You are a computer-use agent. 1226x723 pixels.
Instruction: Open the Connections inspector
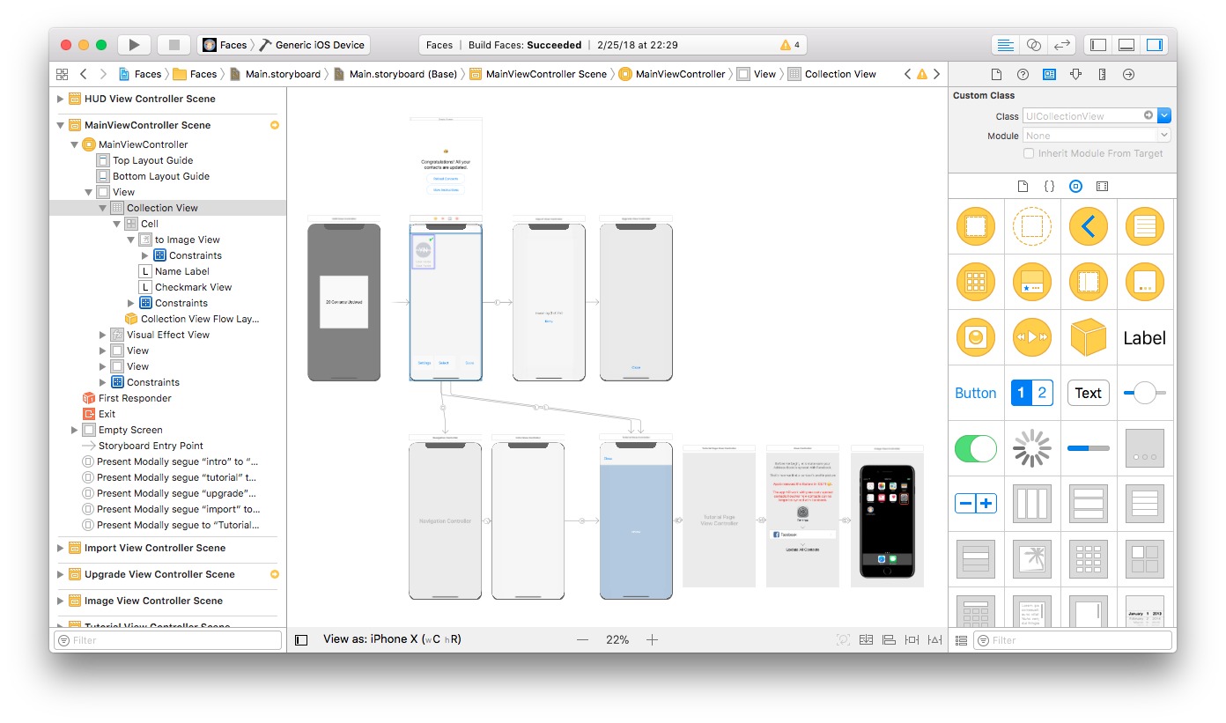pyautogui.click(x=1128, y=75)
